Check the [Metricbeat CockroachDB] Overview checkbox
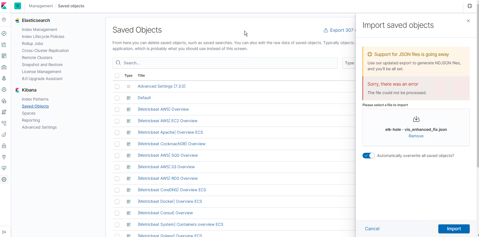The height and width of the screenshot is (237, 479). [117, 144]
